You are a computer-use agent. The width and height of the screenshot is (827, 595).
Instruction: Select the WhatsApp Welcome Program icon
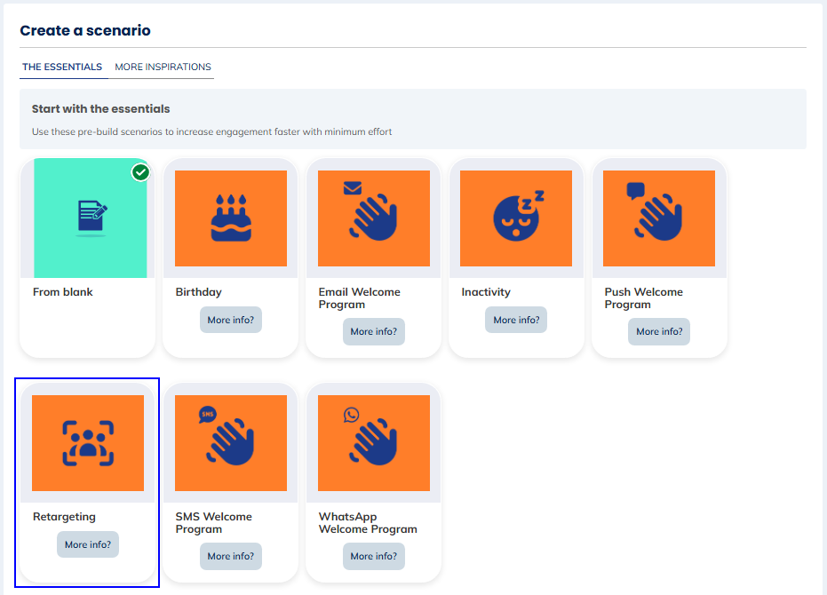373,442
